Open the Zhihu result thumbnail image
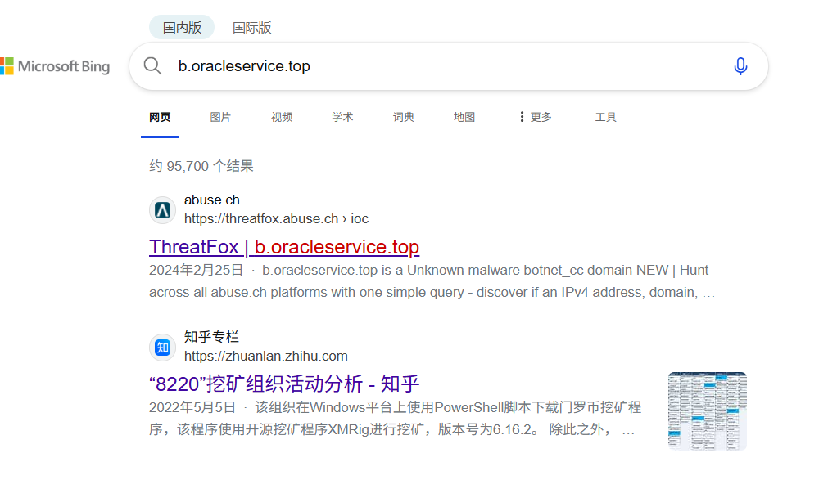Screen dimensions: 837x489 708,411
